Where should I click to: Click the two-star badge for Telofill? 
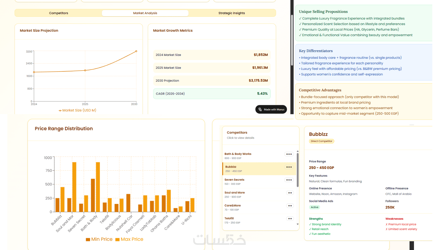tap(290, 219)
